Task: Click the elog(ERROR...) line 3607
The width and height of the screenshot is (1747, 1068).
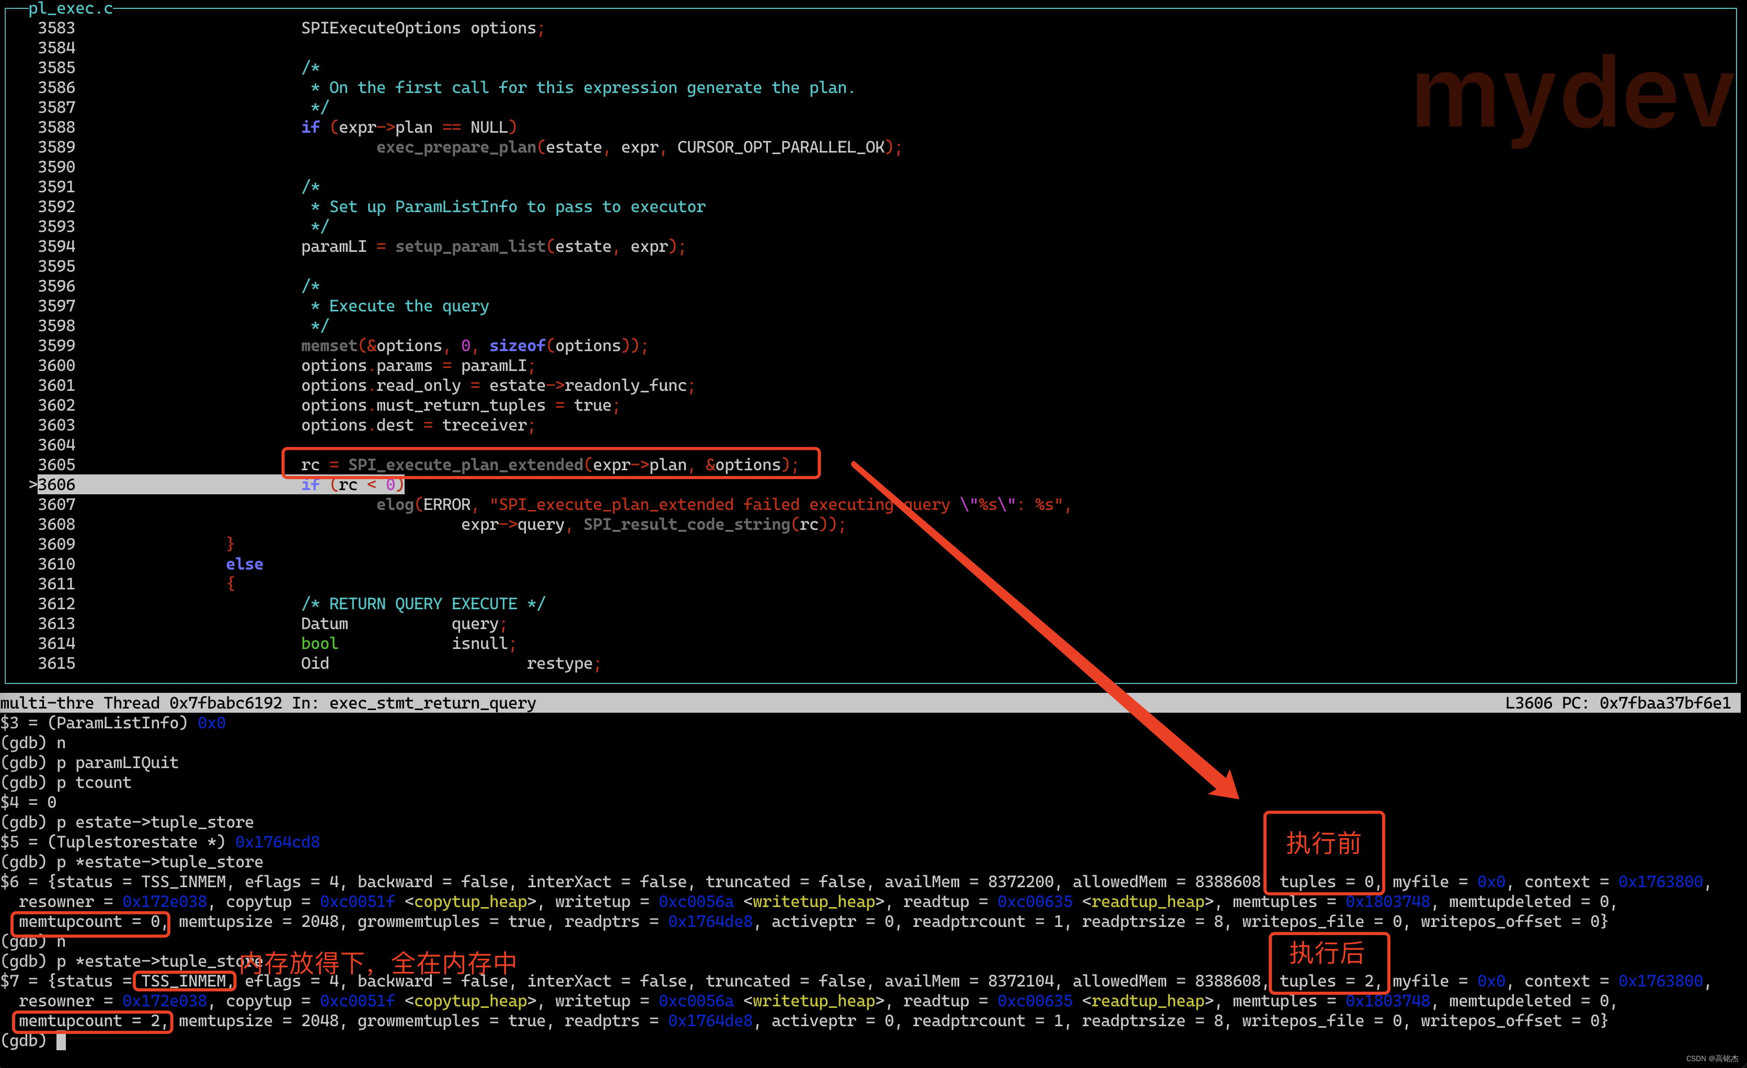Action: [x=723, y=504]
